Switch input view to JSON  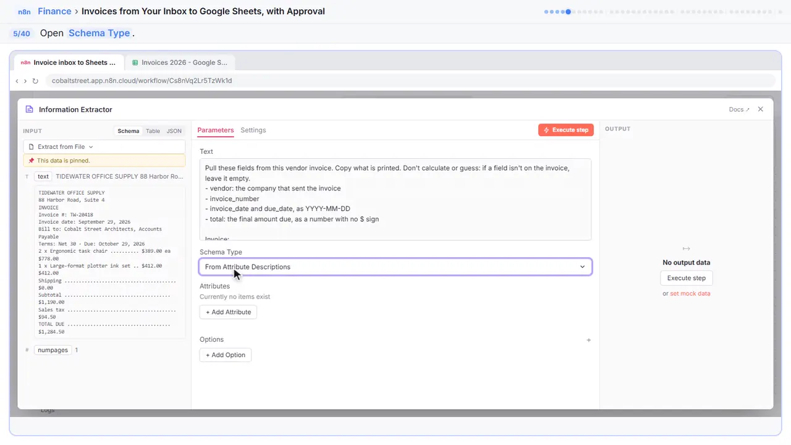click(x=174, y=131)
